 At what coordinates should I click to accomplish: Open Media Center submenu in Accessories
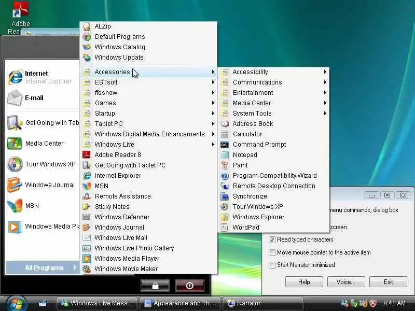click(x=273, y=103)
